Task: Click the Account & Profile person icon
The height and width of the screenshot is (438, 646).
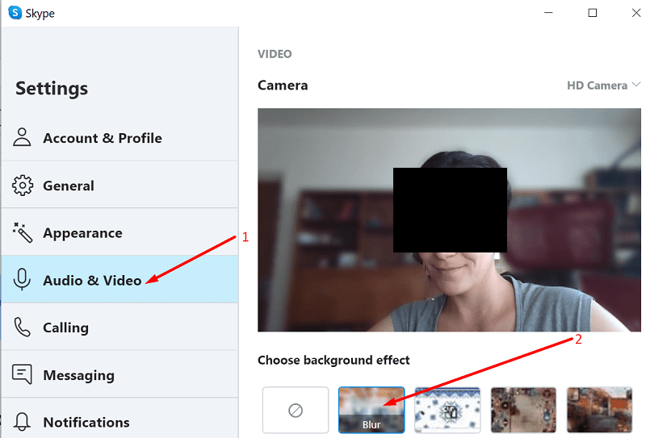Action: click(x=22, y=137)
